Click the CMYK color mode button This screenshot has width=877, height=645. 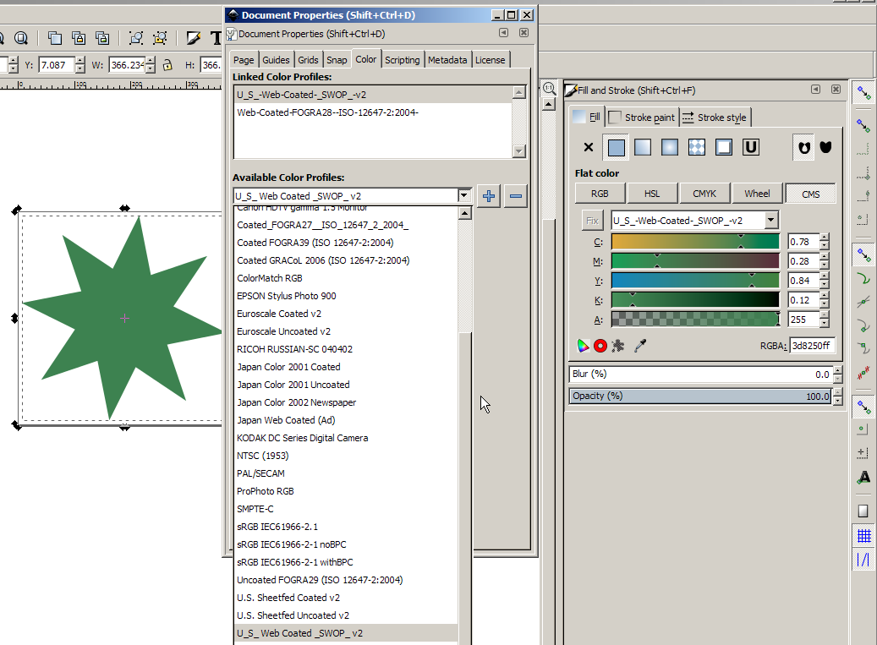(704, 194)
